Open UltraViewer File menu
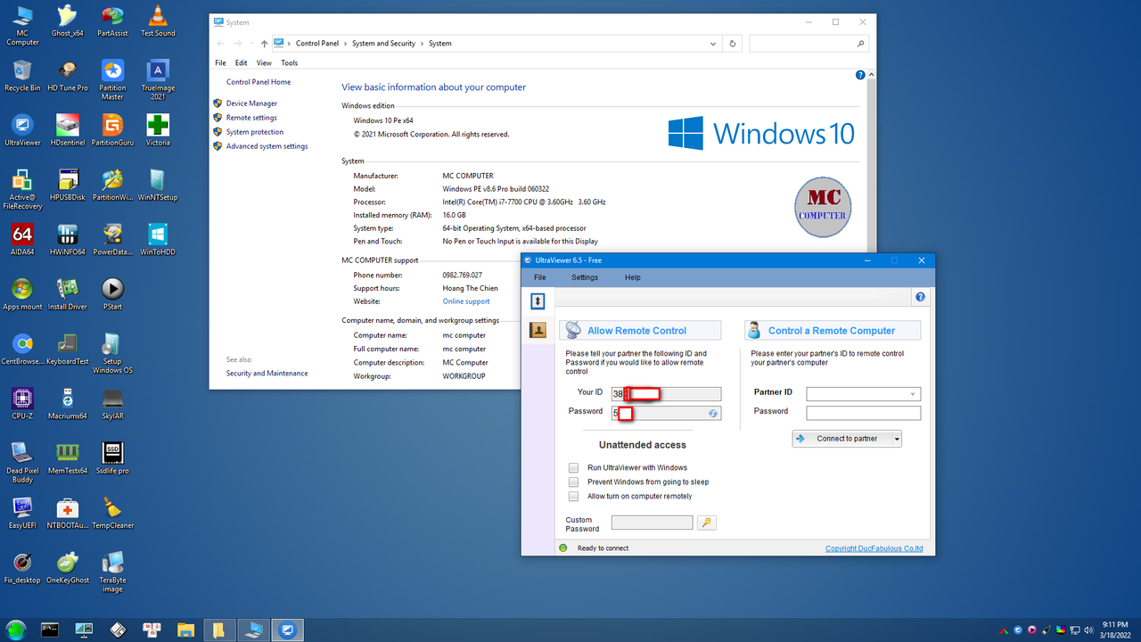This screenshot has width=1141, height=642. coord(540,277)
